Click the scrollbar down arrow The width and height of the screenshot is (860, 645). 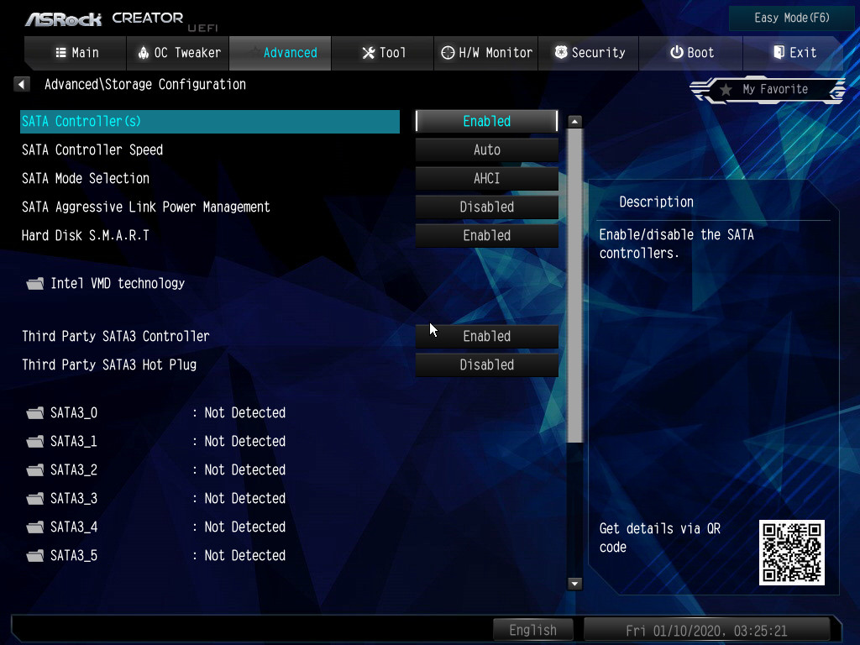575,583
